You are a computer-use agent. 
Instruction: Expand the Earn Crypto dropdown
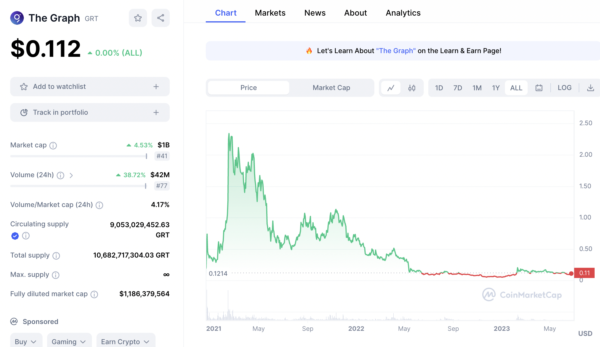125,341
